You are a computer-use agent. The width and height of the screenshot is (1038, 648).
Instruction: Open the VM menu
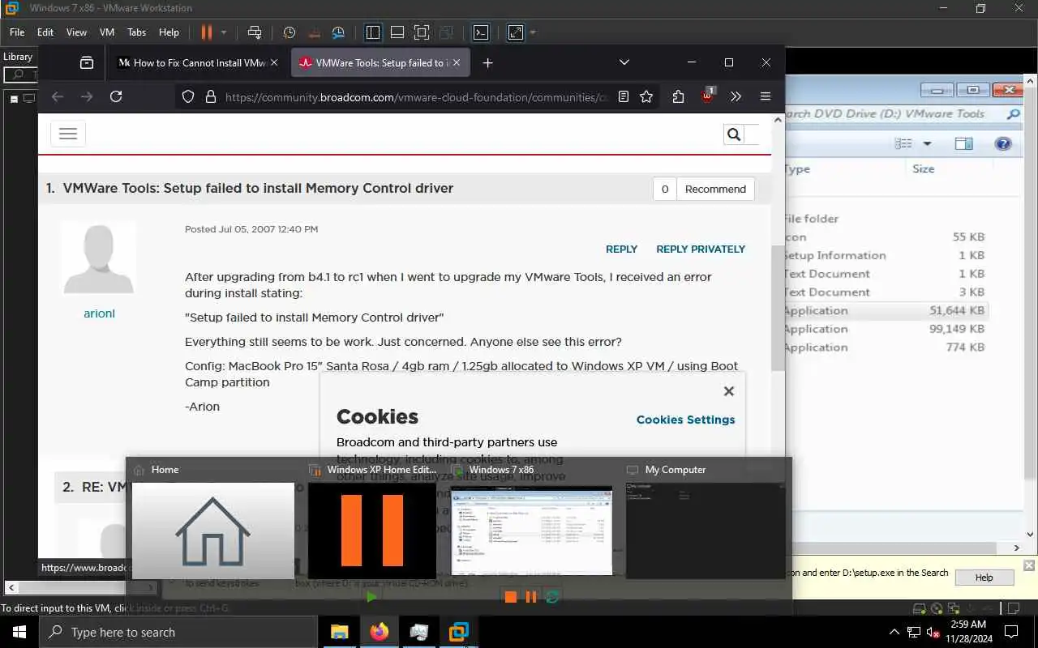point(107,32)
